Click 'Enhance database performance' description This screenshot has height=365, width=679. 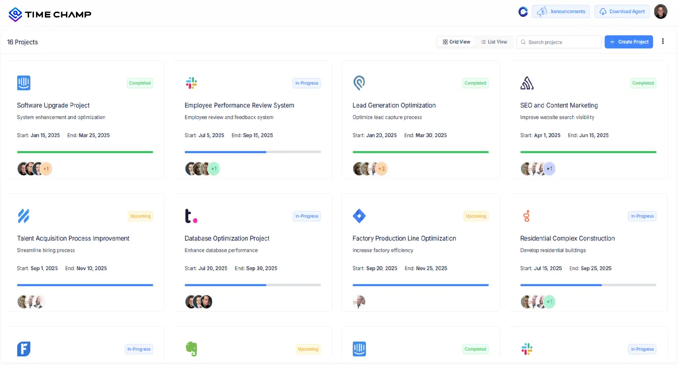coord(221,250)
